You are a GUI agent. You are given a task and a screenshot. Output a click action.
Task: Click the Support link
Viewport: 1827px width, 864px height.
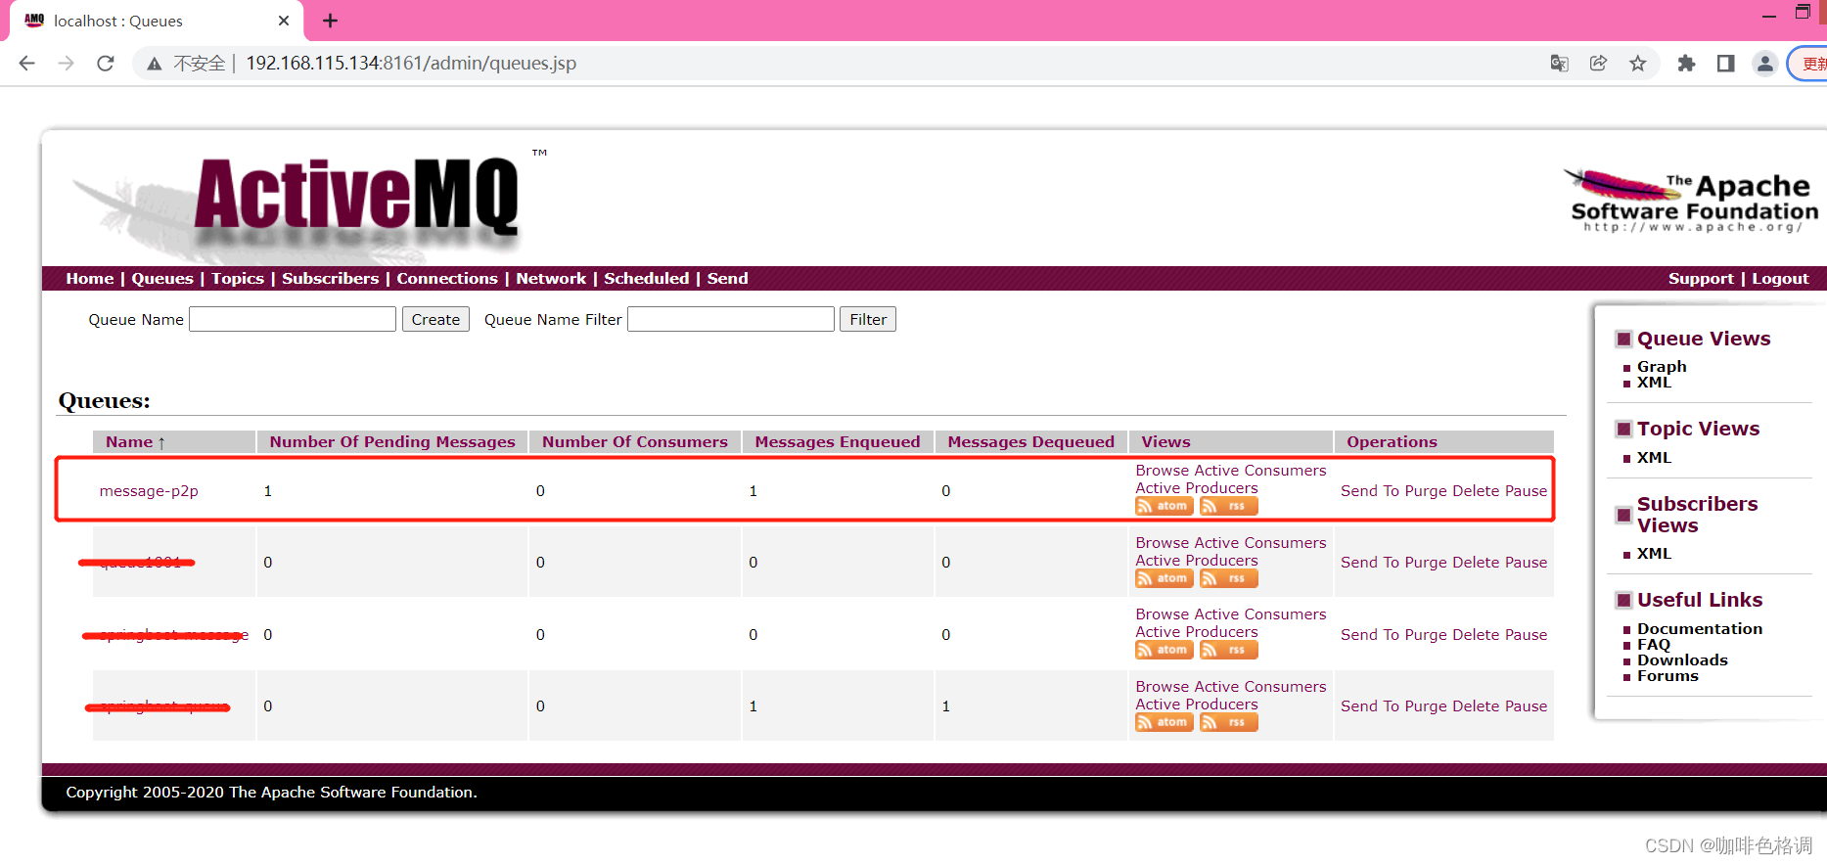coord(1701,279)
